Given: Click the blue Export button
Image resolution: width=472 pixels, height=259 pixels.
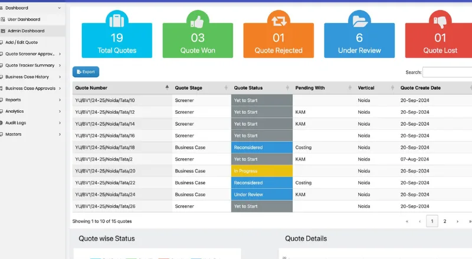Looking at the screenshot, I should [x=86, y=71].
